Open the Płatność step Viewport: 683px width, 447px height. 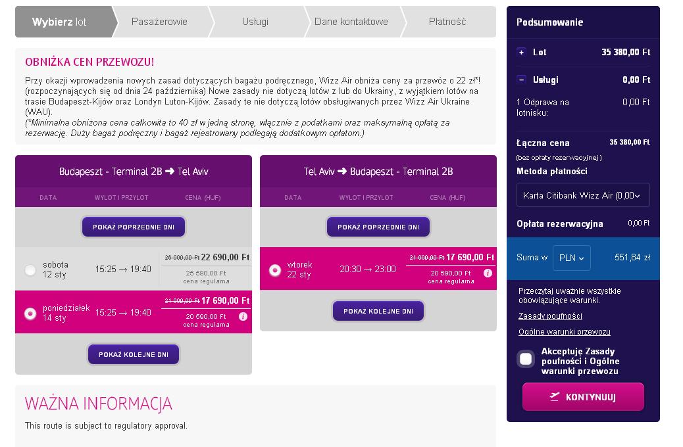click(447, 22)
